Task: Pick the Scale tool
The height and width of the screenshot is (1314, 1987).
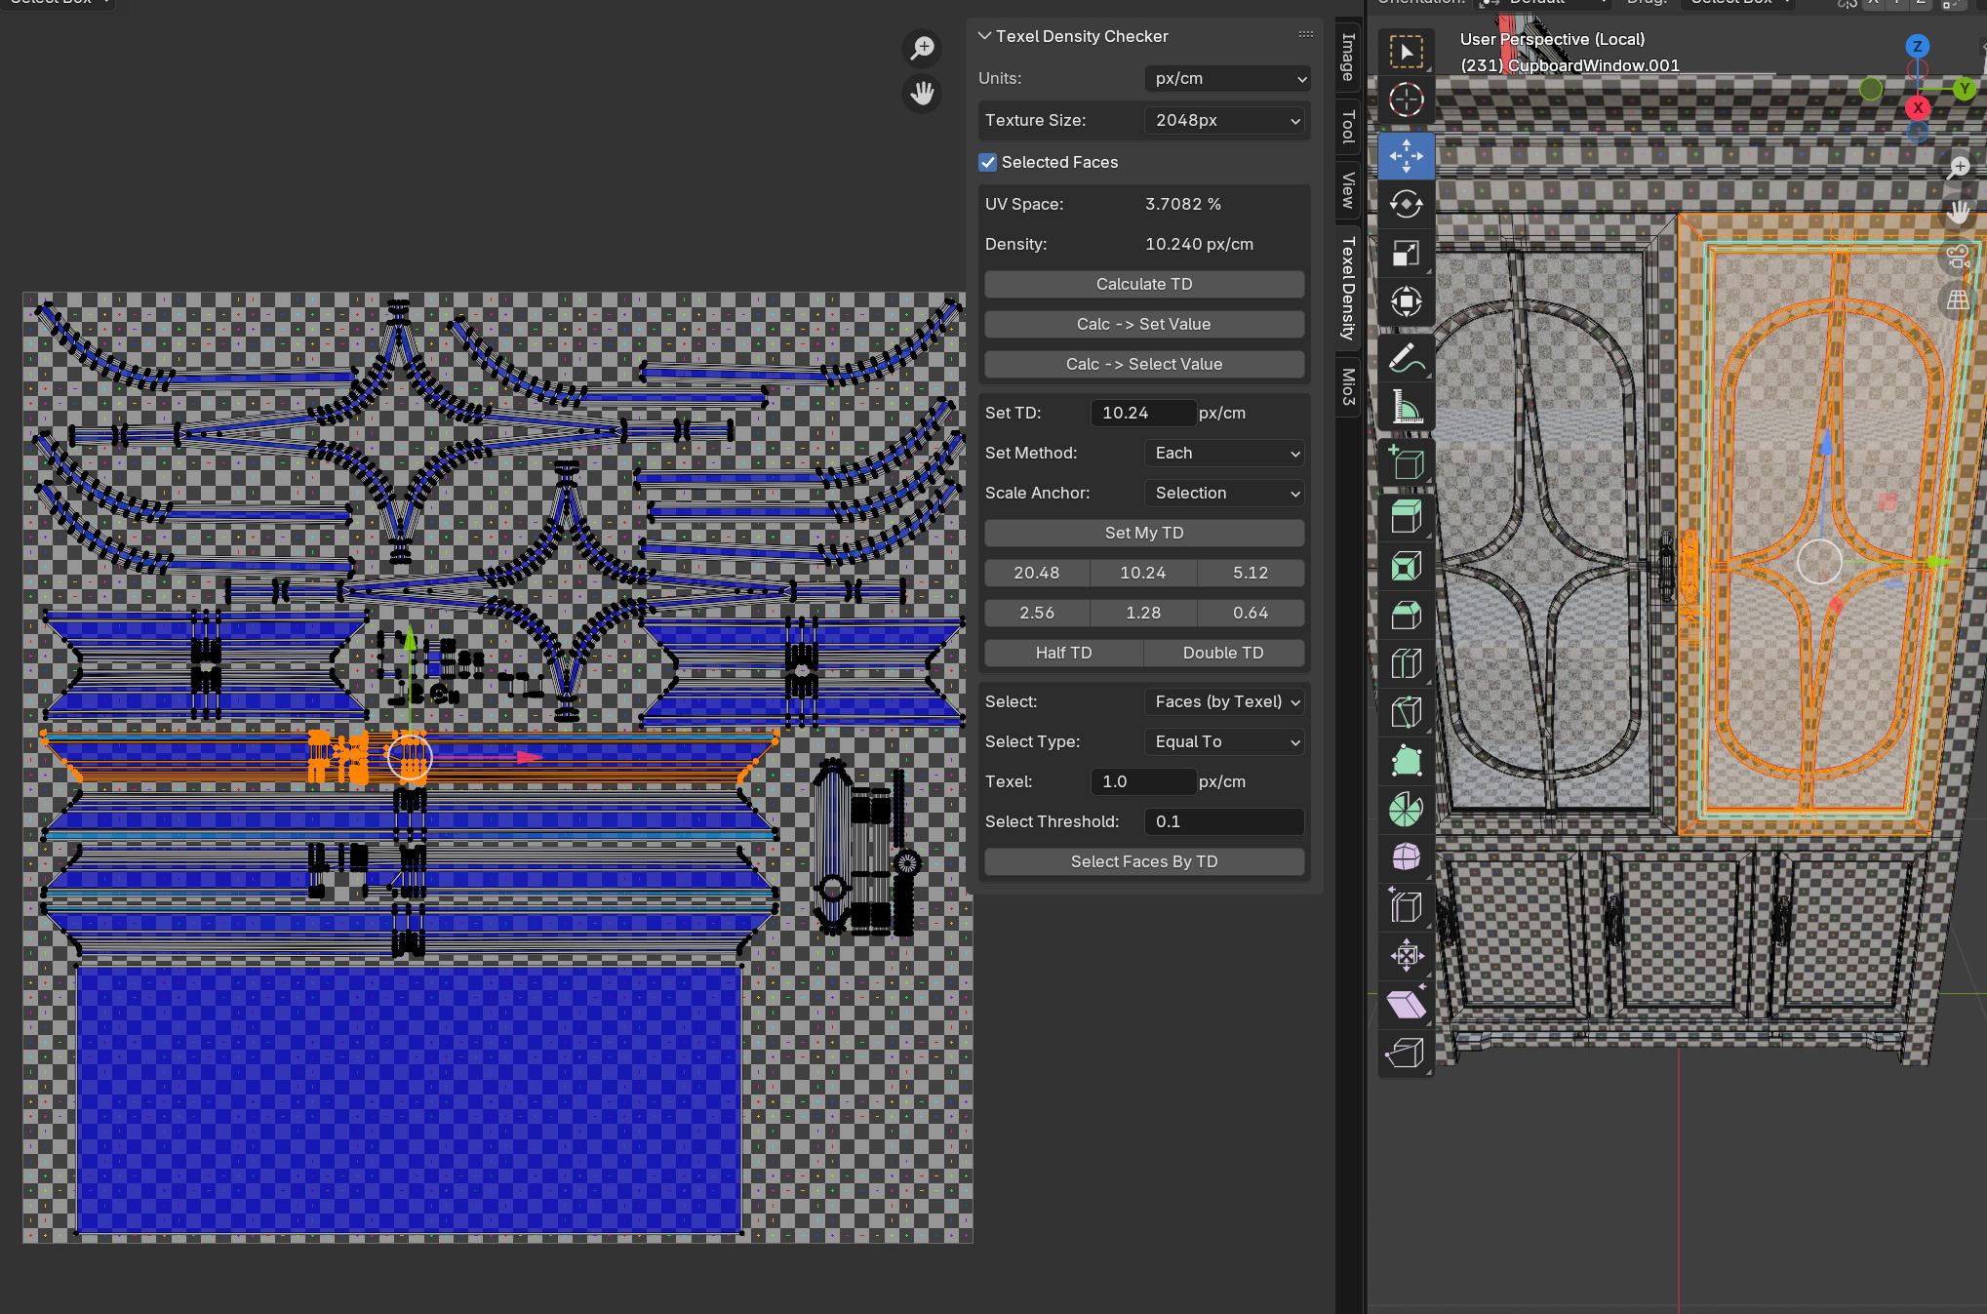Action: point(1406,253)
